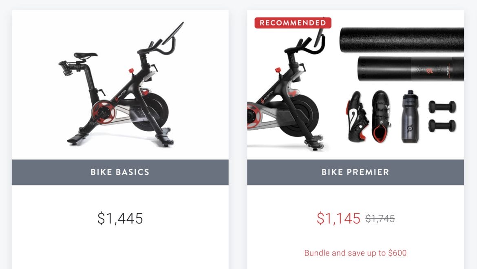Click the red resistance knob on Basics bike
The image size is (477, 269).
click(131, 71)
